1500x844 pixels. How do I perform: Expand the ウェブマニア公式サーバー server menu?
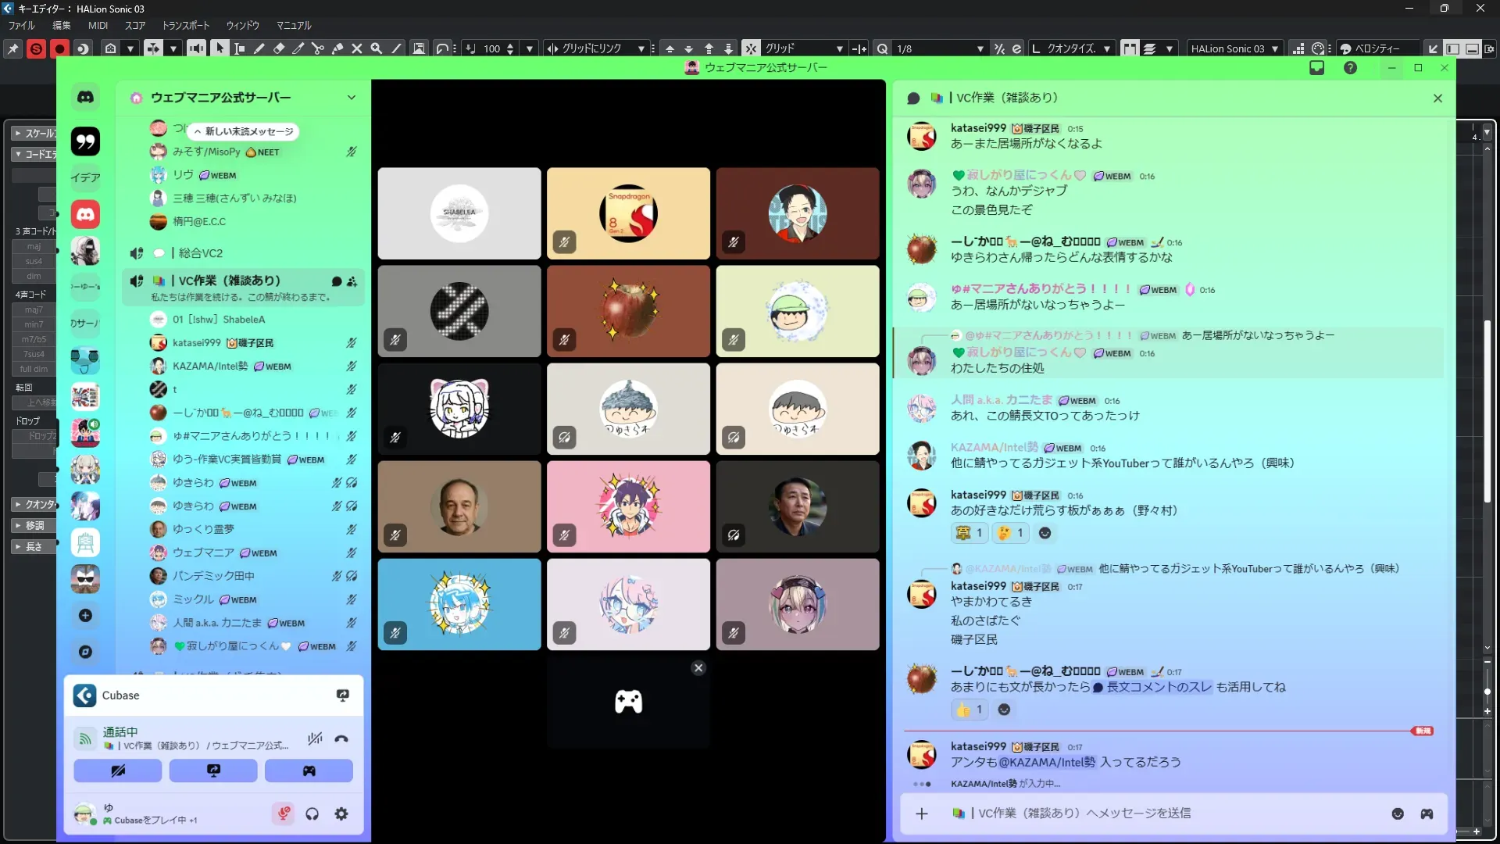[352, 98]
